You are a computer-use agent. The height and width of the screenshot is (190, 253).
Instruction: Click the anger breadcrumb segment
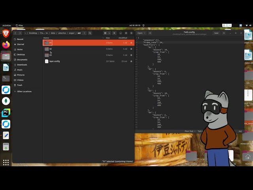[72, 33]
